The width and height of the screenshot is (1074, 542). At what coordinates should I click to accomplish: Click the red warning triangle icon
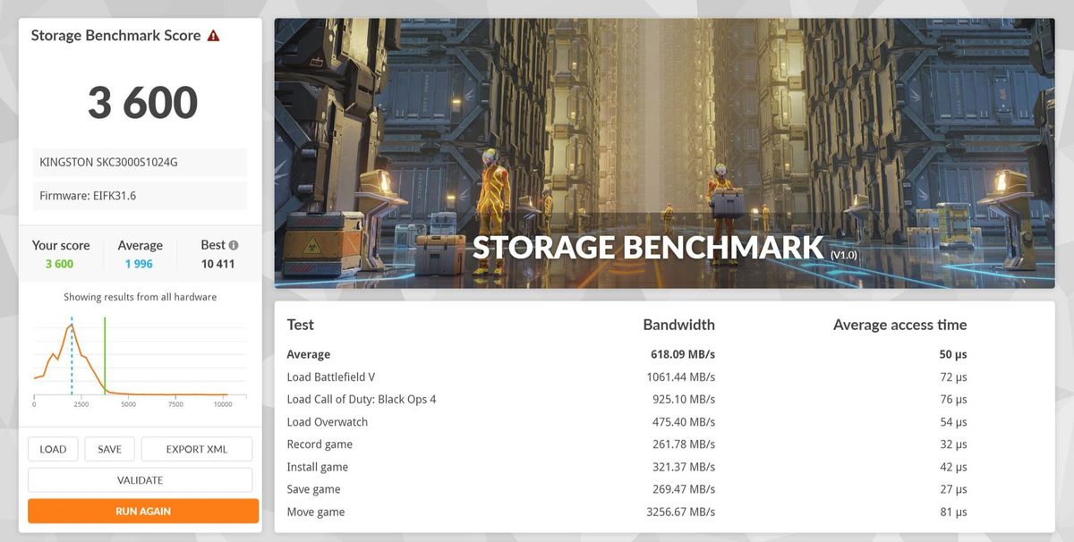[x=213, y=36]
